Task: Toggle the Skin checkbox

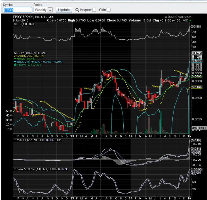Action: click(108, 10)
